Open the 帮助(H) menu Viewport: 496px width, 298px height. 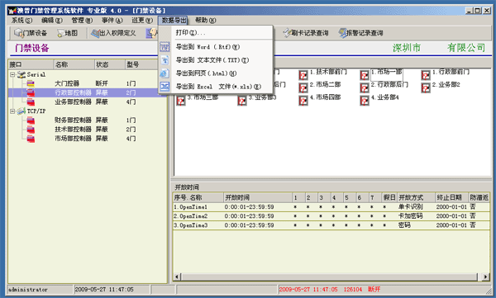coord(205,21)
